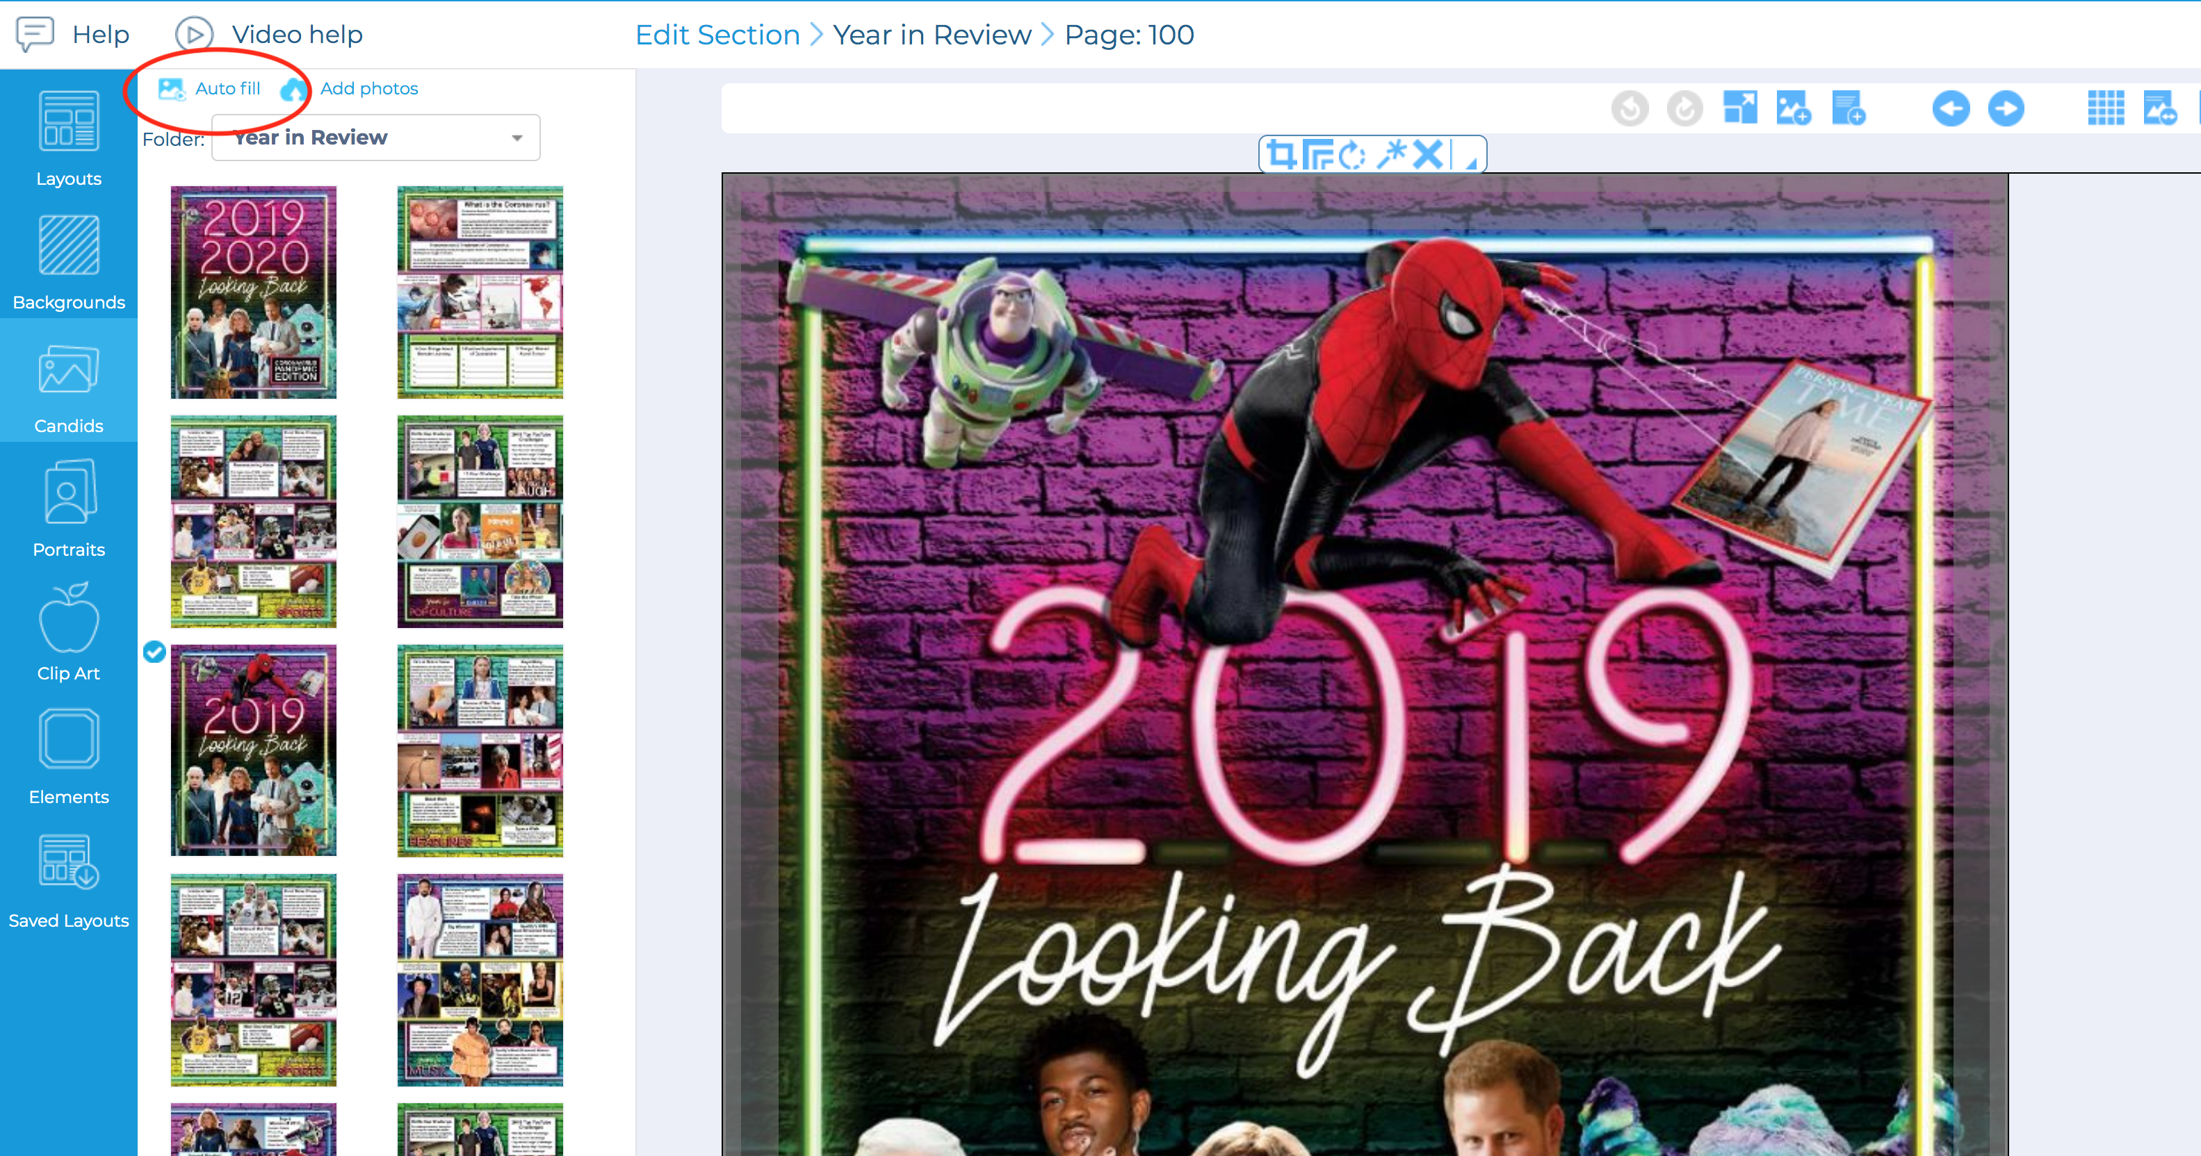Click the add photo box icon
2201x1156 pixels.
tap(1794, 108)
